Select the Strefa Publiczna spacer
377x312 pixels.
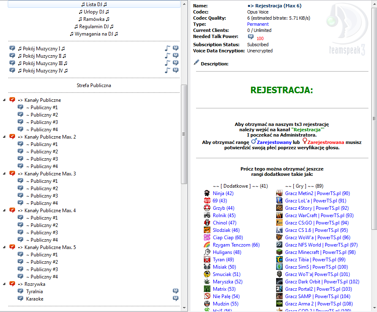click(94, 85)
